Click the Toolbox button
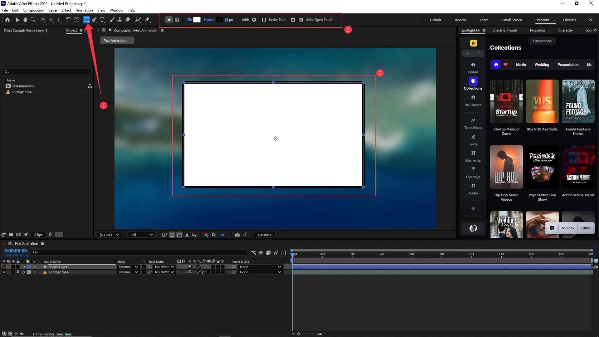 (568, 228)
